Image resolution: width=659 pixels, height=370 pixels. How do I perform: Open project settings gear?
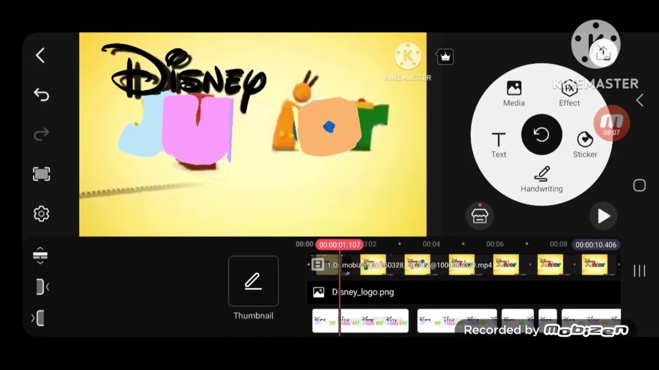[41, 214]
